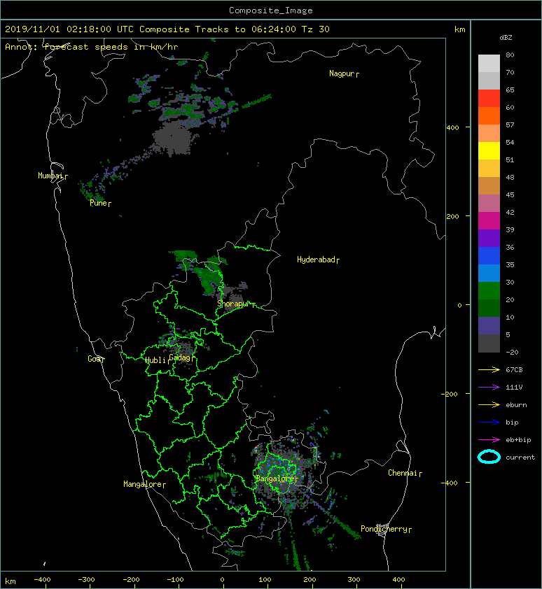Select the Gadag city label
Viewport: 542px width, 589px height.
pos(180,357)
